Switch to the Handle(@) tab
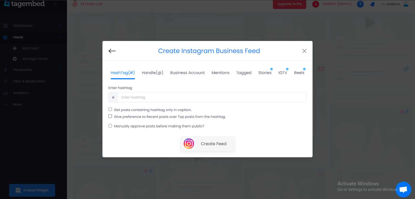Viewport: 415px width, 199px height. 153,73
